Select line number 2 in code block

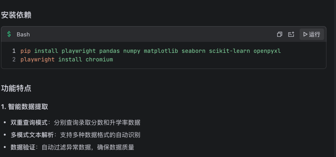click(14, 59)
